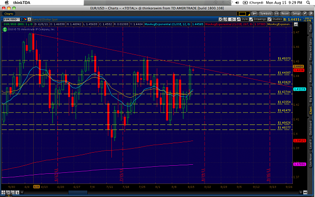The height and width of the screenshot is (197, 315).
Task: Click the zoom in magnifier icon
Action: [x=8, y=192]
